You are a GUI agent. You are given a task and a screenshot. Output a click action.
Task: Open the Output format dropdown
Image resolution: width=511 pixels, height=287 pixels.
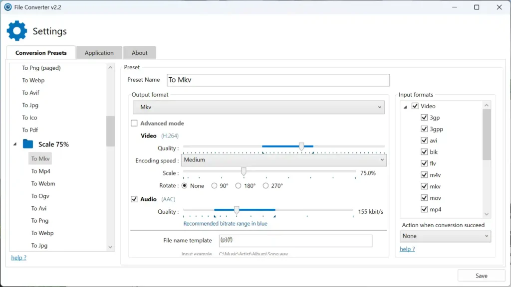(x=258, y=107)
